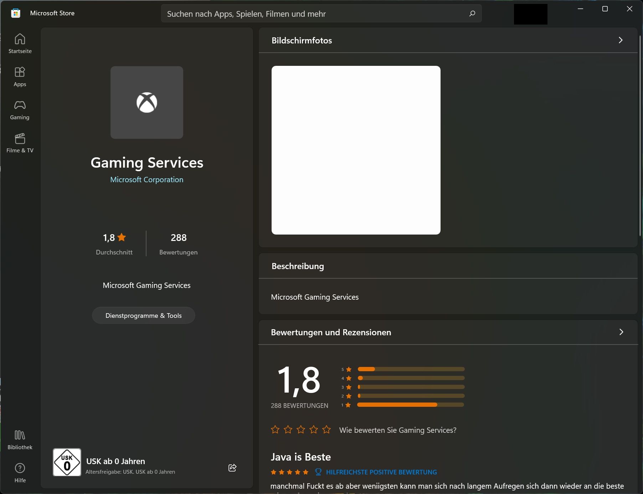
Task: Click the Wie bewerten Sie Gaming Services? prompt
Action: [x=398, y=430]
